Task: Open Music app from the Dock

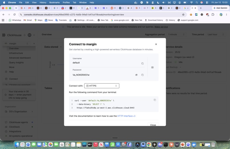Action: coord(96,145)
